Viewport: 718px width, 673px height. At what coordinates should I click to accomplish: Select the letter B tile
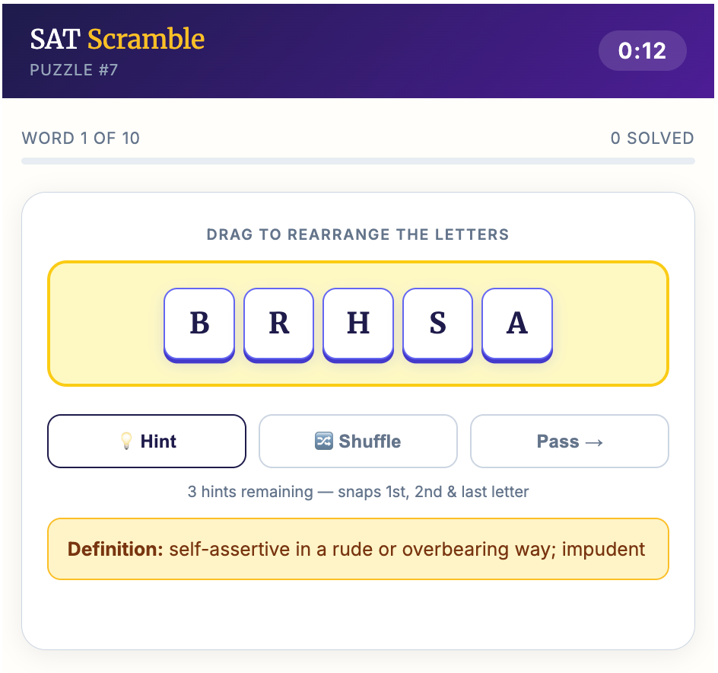pyautogui.click(x=199, y=324)
